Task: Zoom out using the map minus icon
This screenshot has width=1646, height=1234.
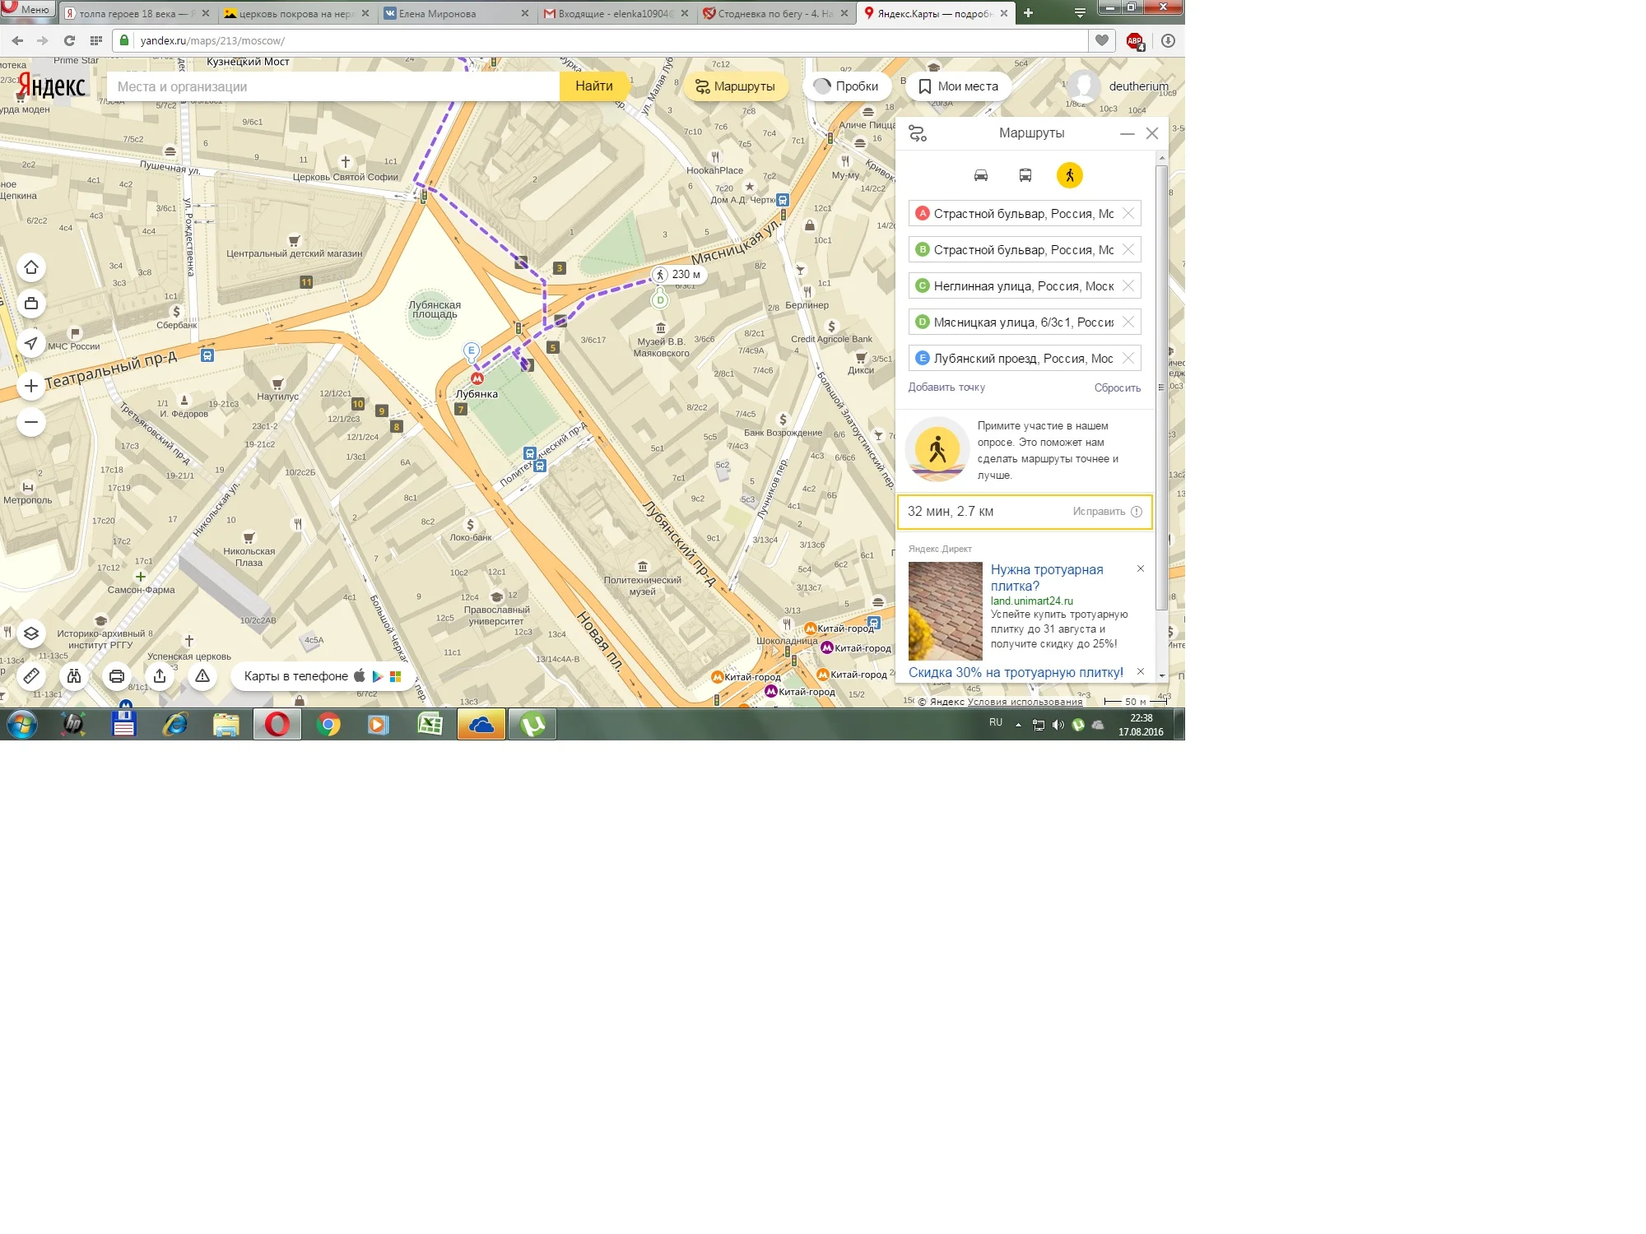Action: pos(31,421)
